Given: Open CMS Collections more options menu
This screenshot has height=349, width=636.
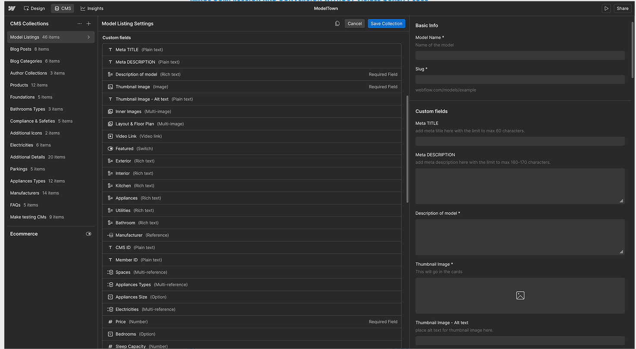Looking at the screenshot, I should click(79, 24).
